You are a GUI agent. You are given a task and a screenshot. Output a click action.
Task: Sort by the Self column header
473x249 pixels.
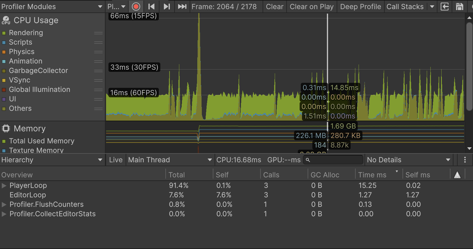pyautogui.click(x=237, y=175)
